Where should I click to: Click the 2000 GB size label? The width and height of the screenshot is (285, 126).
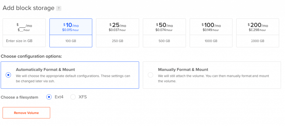257,41
